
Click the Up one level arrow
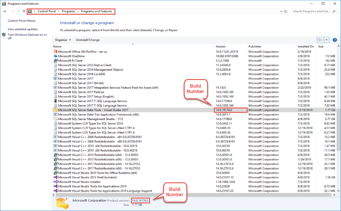(x=24, y=11)
